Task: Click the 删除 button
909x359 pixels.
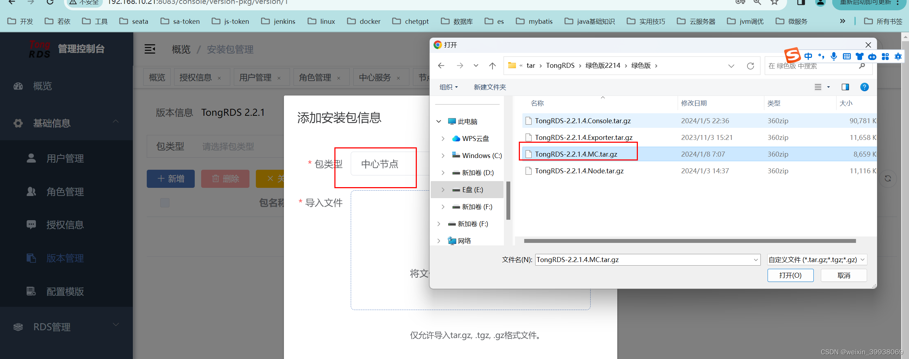Action: pyautogui.click(x=225, y=179)
